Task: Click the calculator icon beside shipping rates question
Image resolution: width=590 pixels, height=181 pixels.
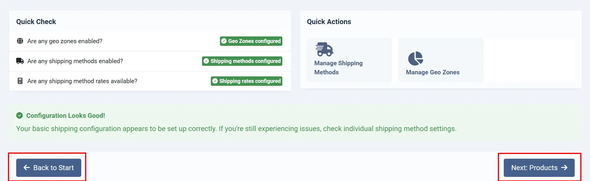Action: coord(20,81)
